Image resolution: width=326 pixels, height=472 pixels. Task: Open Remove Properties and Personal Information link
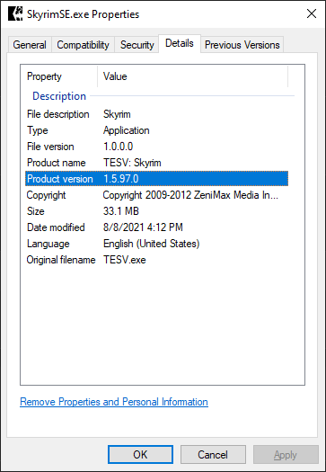[114, 402]
